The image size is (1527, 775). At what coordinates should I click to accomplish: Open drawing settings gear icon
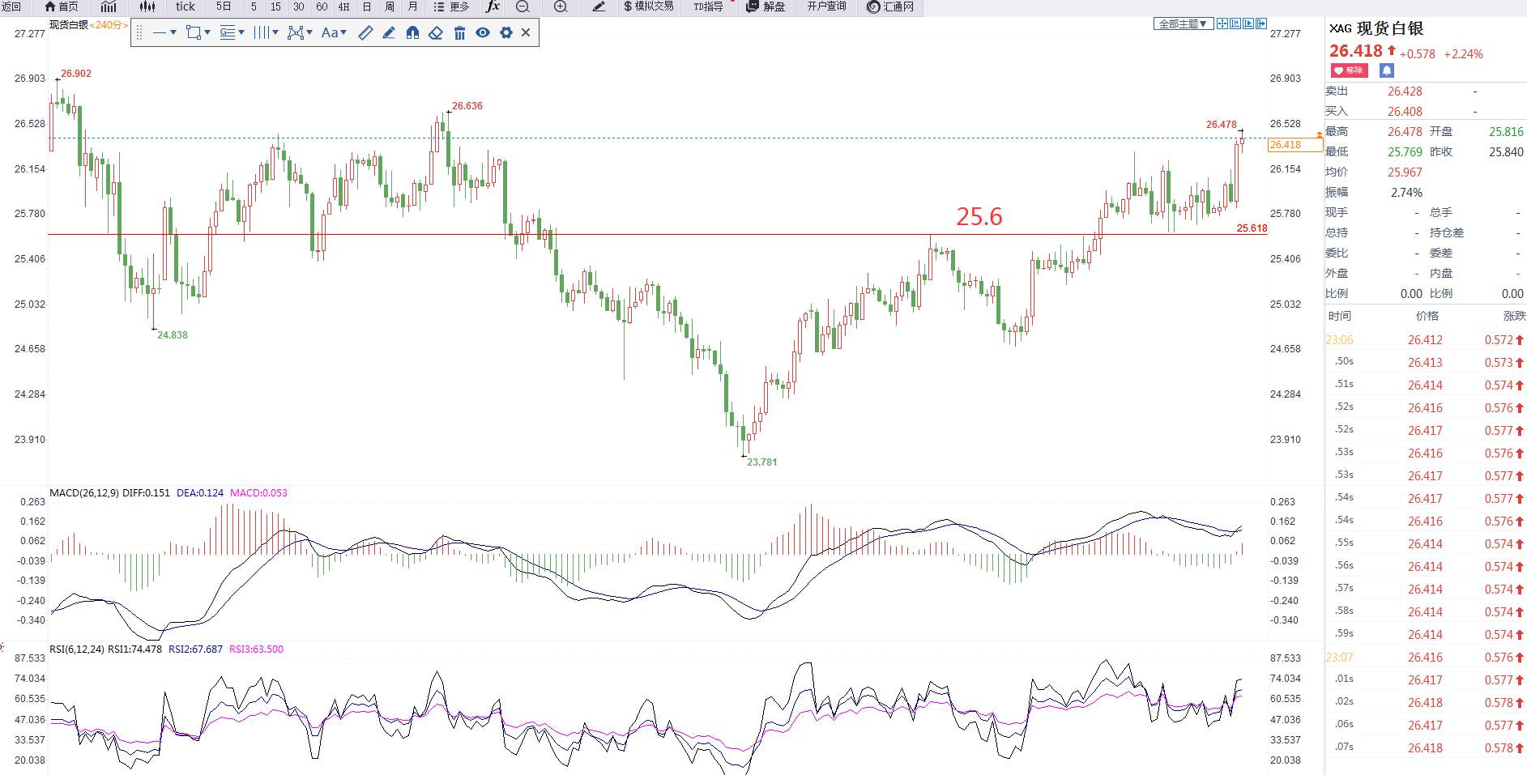click(506, 32)
